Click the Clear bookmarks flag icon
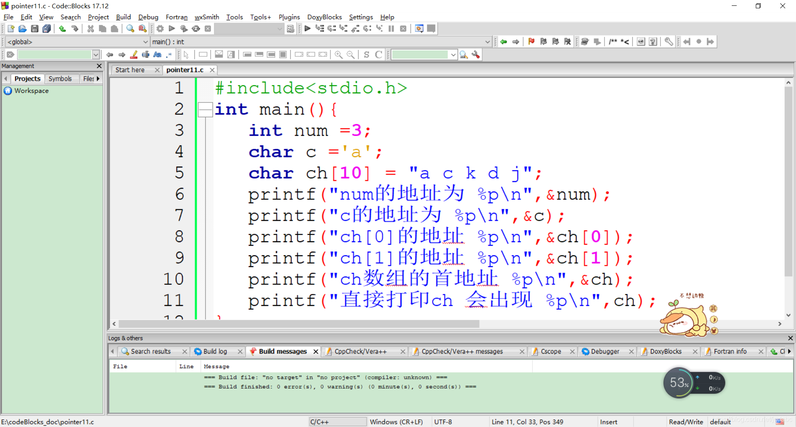796x427 pixels. [568, 41]
